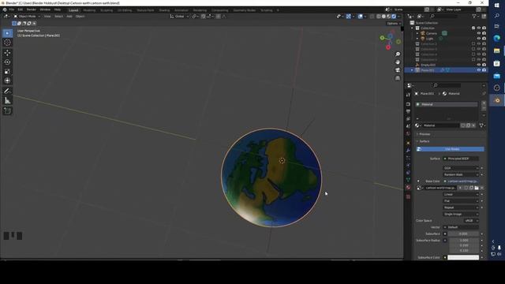The image size is (505, 284).
Task: Select the Select Box tool
Action: [x=7, y=33]
